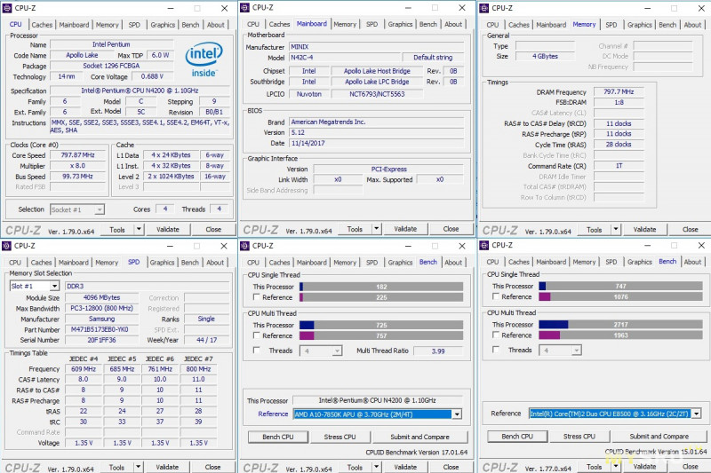Open the Slot #1 memory slot dropdown
The image size is (711, 473).
[54, 286]
